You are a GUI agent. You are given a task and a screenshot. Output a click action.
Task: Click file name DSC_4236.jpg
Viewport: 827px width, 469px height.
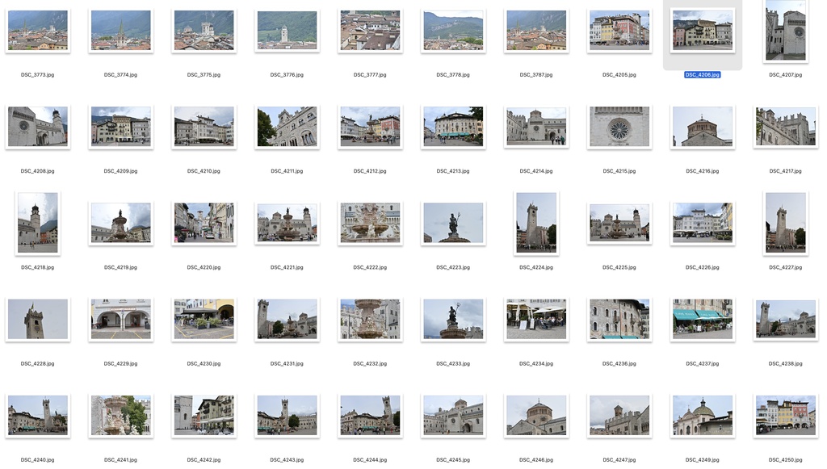click(619, 363)
